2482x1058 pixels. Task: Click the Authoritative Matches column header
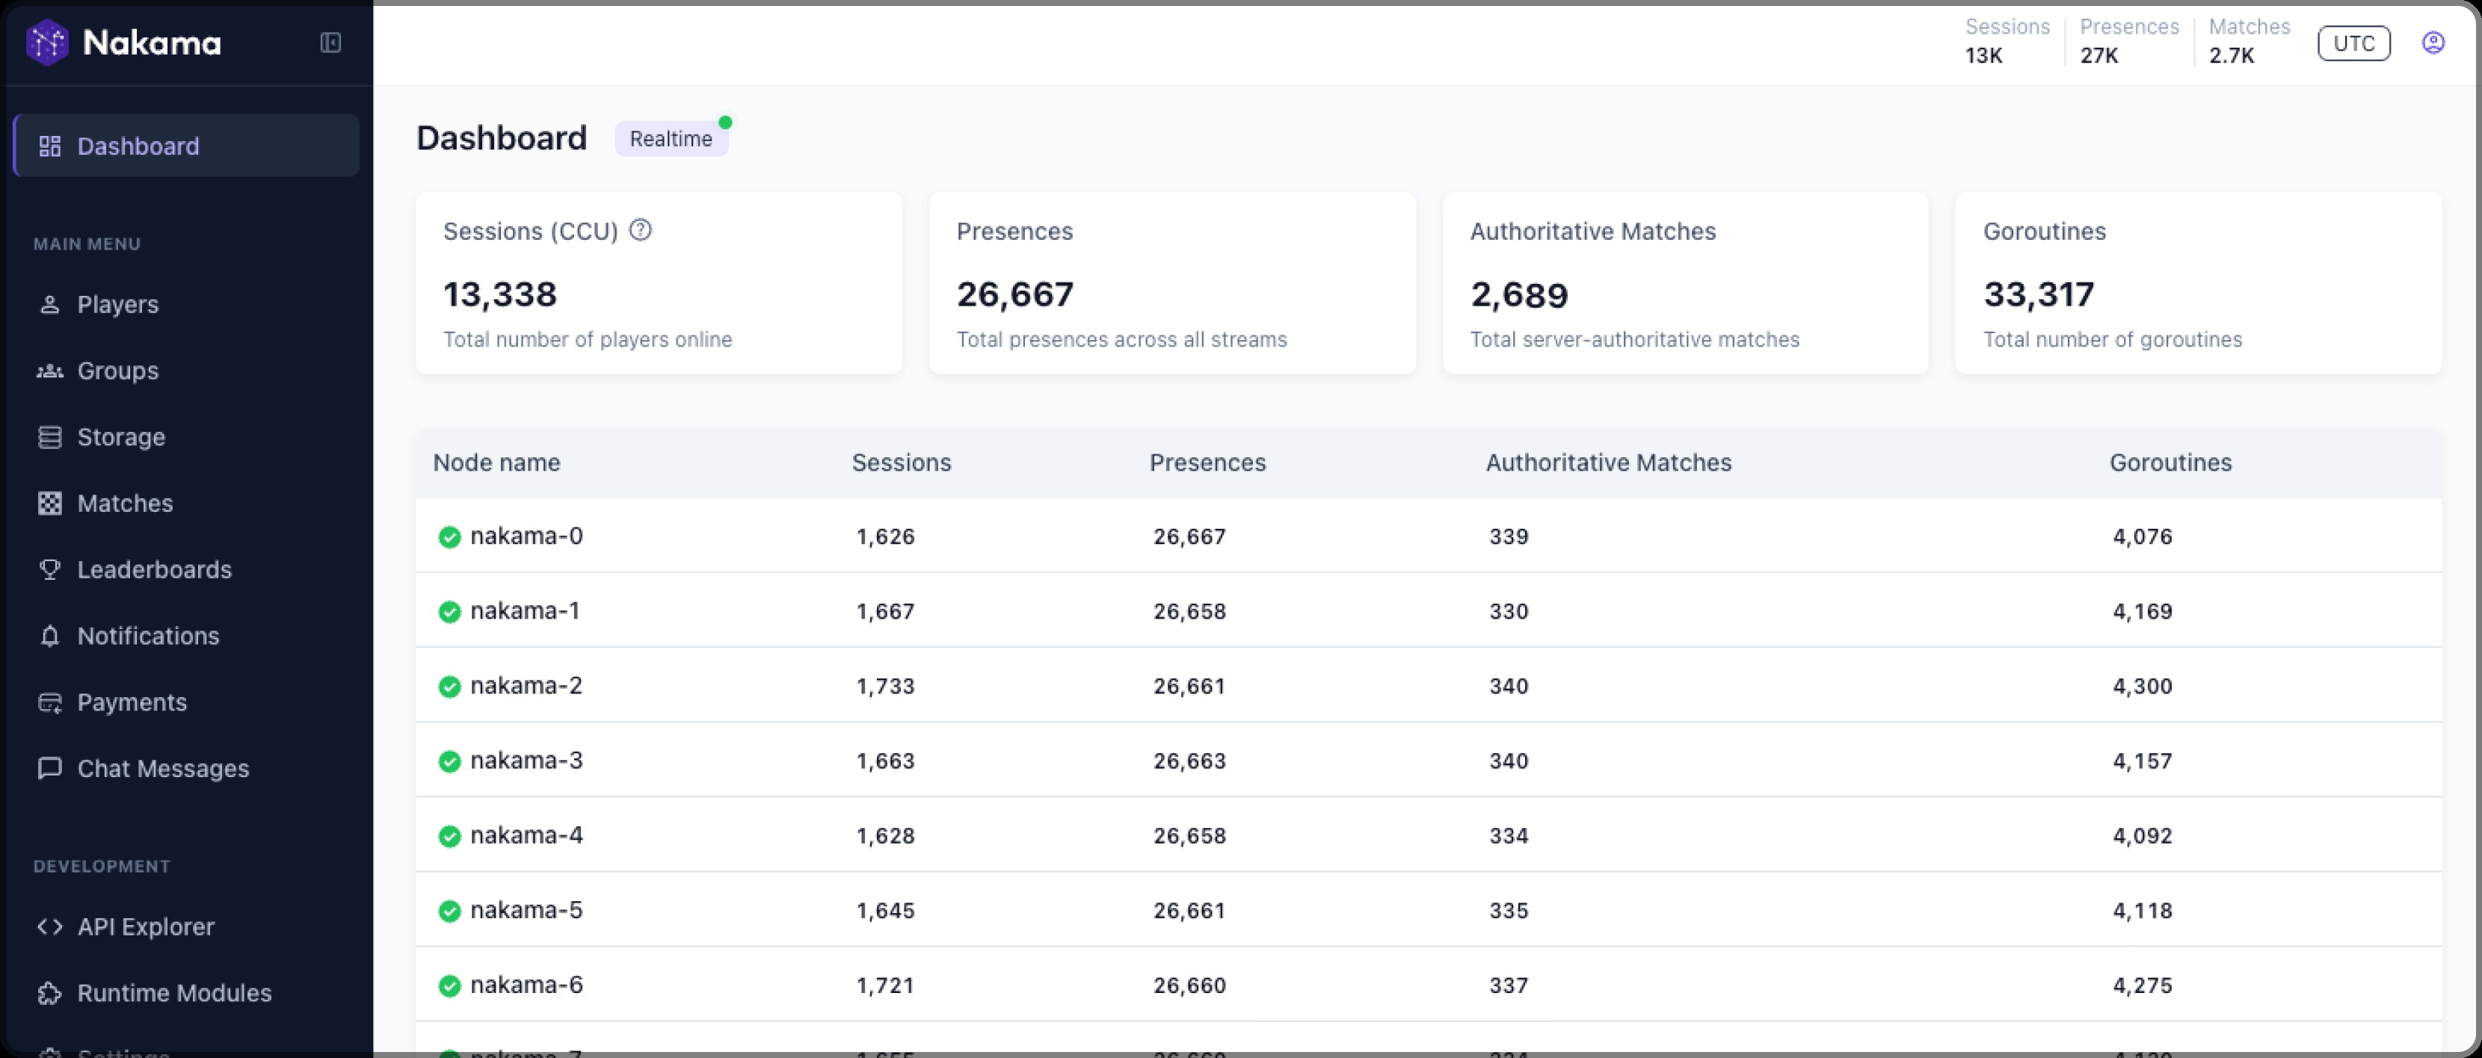[1608, 463]
